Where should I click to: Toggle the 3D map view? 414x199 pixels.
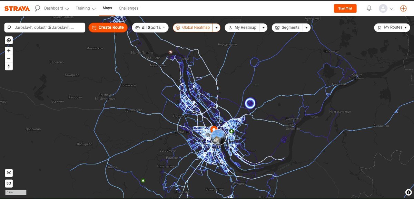(x=8, y=183)
